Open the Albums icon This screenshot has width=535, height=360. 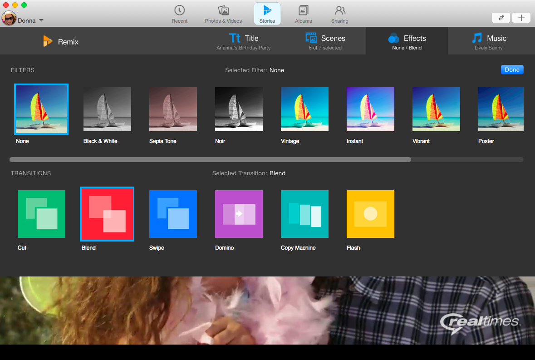(303, 13)
